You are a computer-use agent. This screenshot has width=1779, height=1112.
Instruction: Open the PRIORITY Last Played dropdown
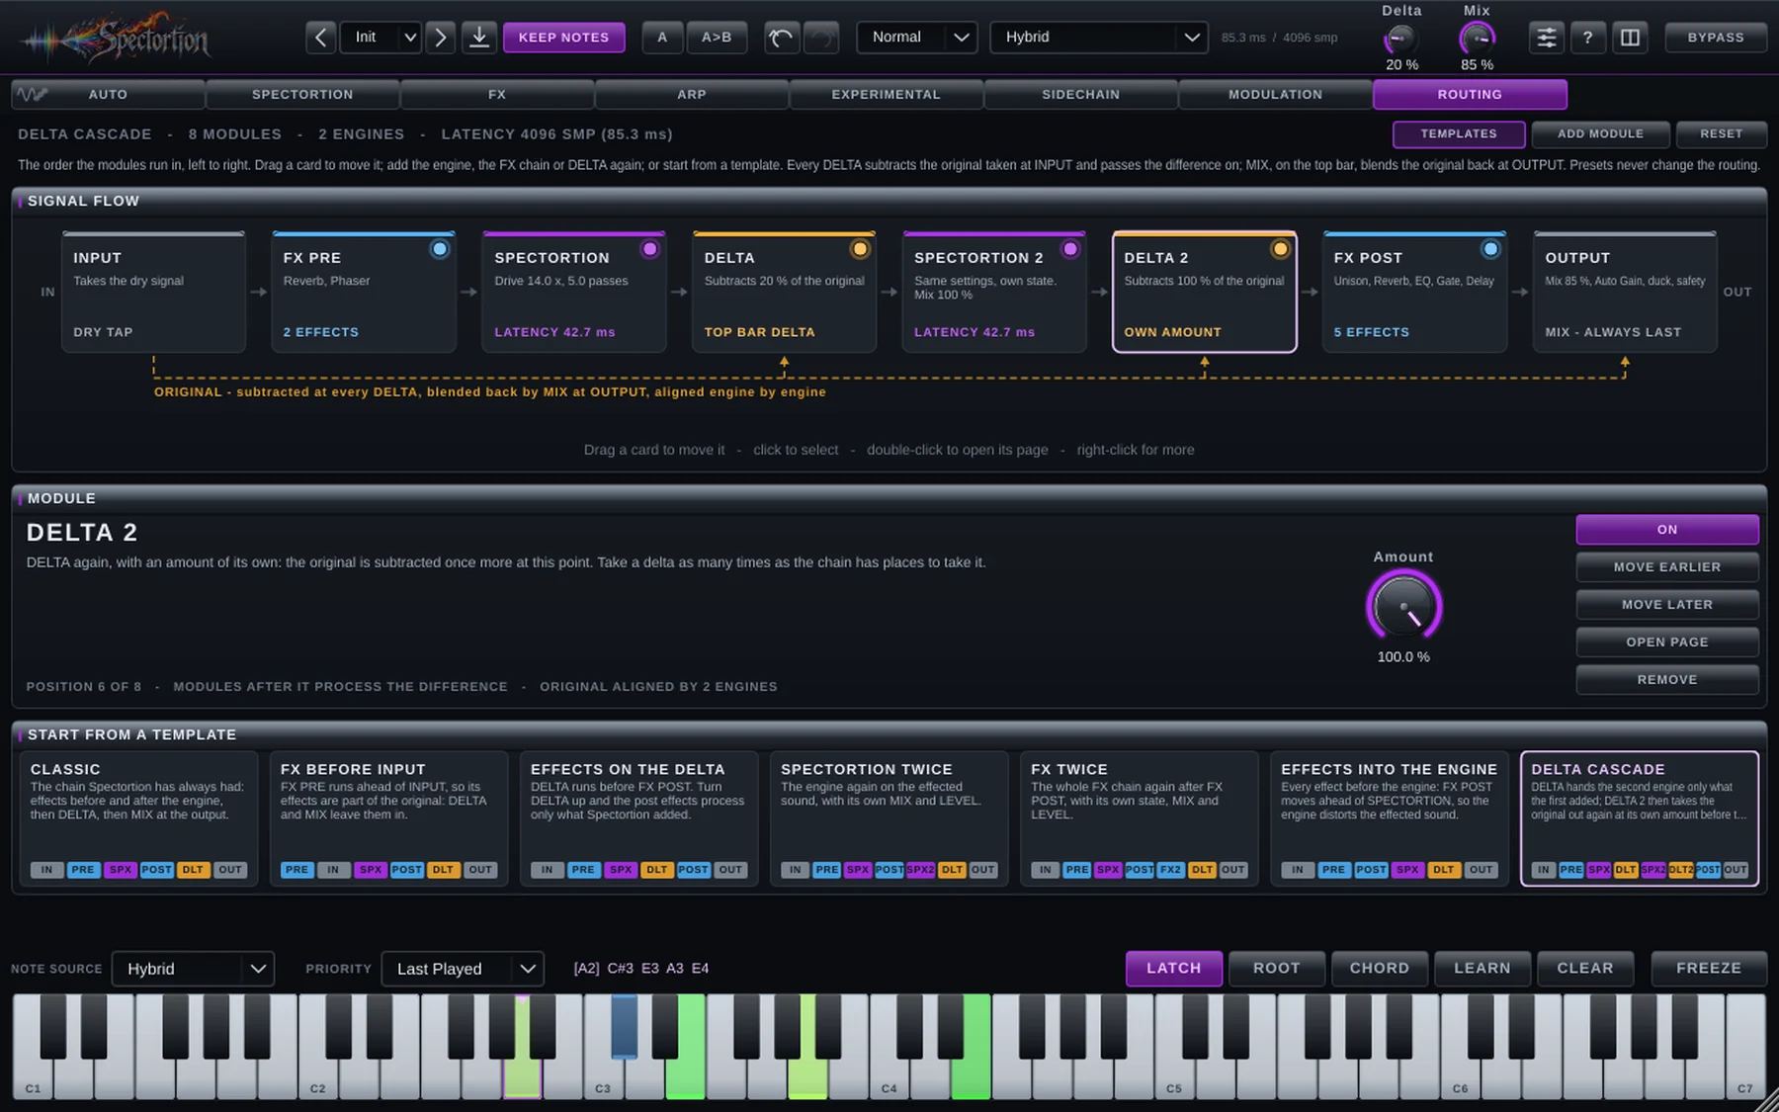pyautogui.click(x=463, y=969)
